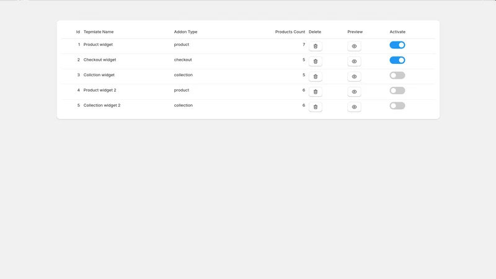
Task: Preview the Product widget template
Action: coord(354,46)
